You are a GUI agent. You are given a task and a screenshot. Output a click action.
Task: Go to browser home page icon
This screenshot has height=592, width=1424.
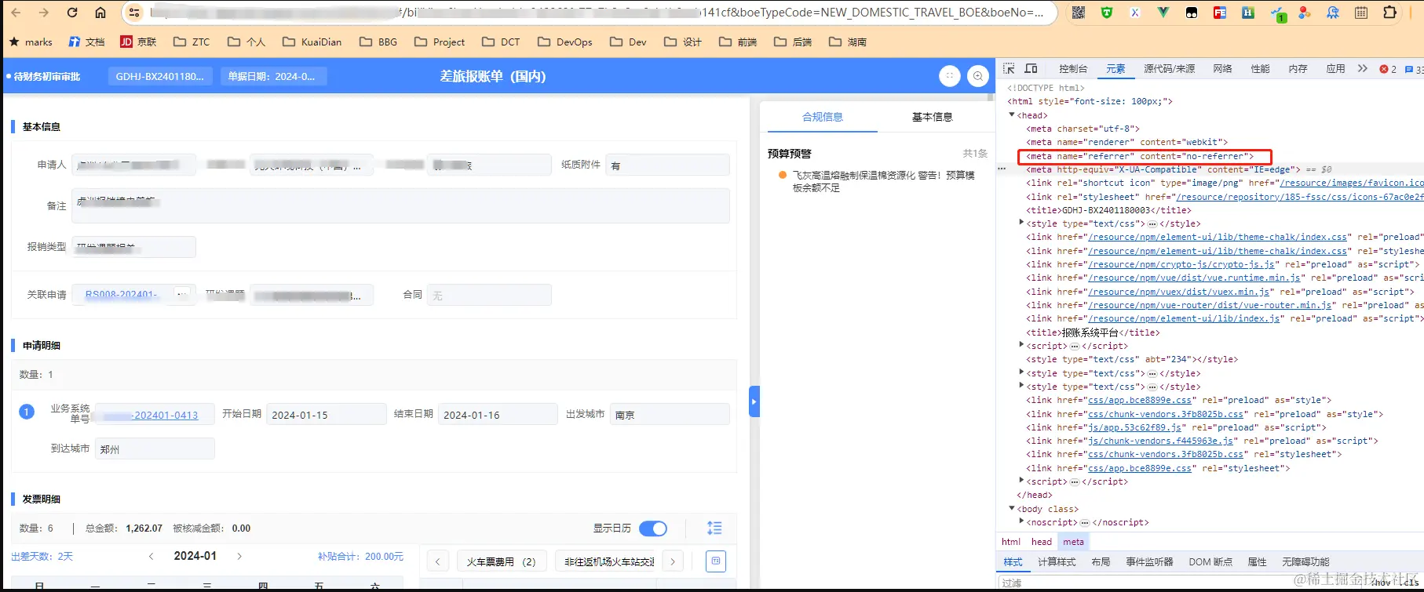100,13
